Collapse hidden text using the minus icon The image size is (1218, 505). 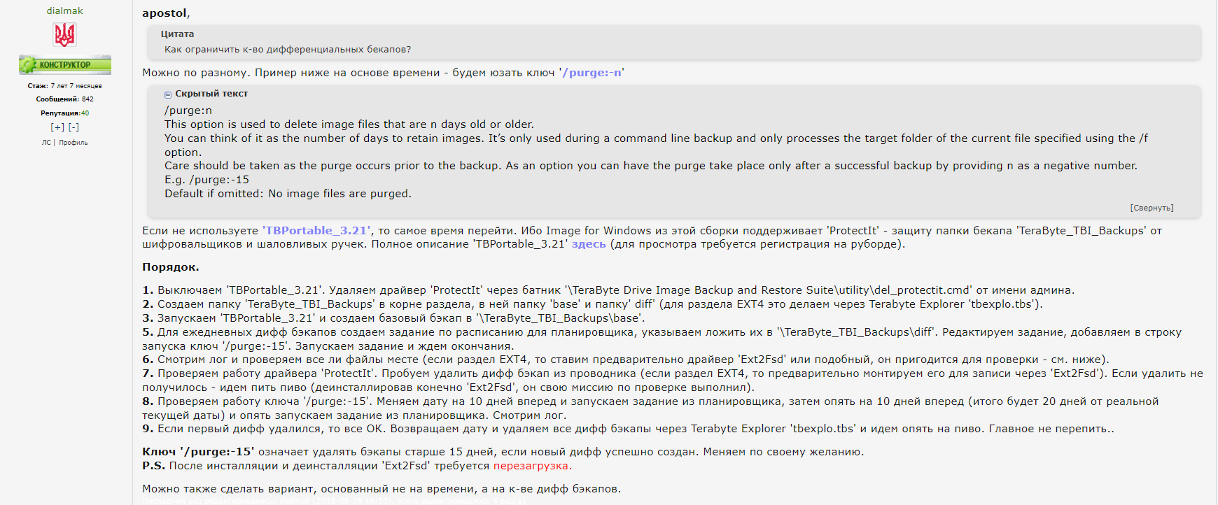tap(168, 94)
